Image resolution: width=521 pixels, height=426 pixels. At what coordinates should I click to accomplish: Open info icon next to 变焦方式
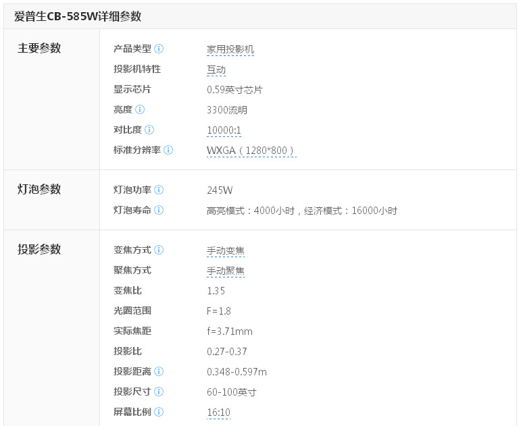[x=159, y=250]
